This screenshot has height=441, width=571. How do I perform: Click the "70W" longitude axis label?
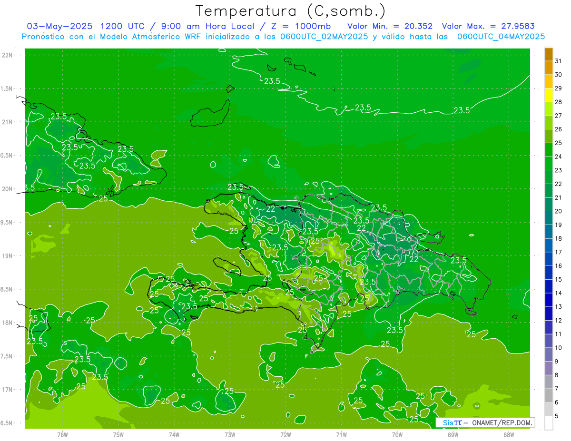point(397,434)
